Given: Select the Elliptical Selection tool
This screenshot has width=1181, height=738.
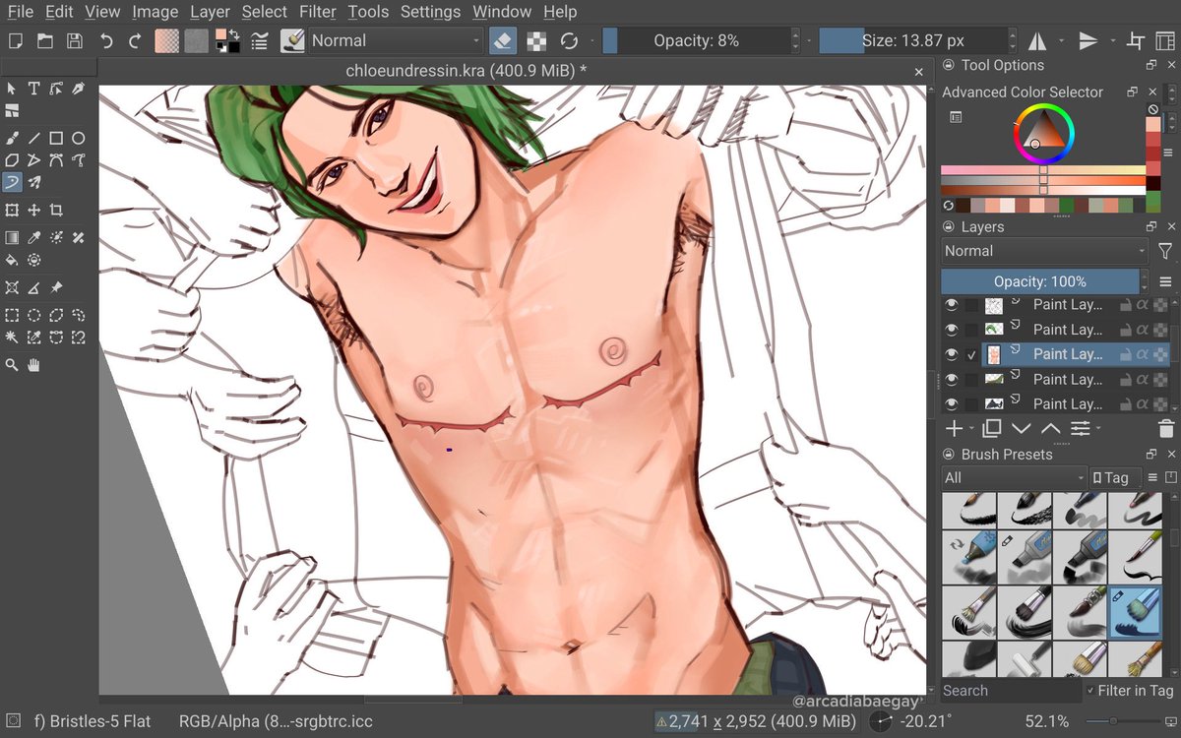Looking at the screenshot, I should click(33, 316).
